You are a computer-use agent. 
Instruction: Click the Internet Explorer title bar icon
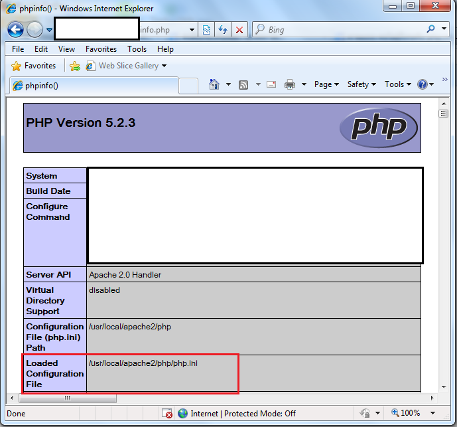11,9
